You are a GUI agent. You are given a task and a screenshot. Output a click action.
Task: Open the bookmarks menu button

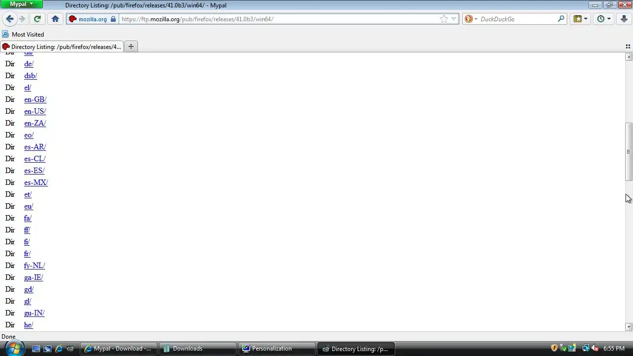(x=581, y=19)
